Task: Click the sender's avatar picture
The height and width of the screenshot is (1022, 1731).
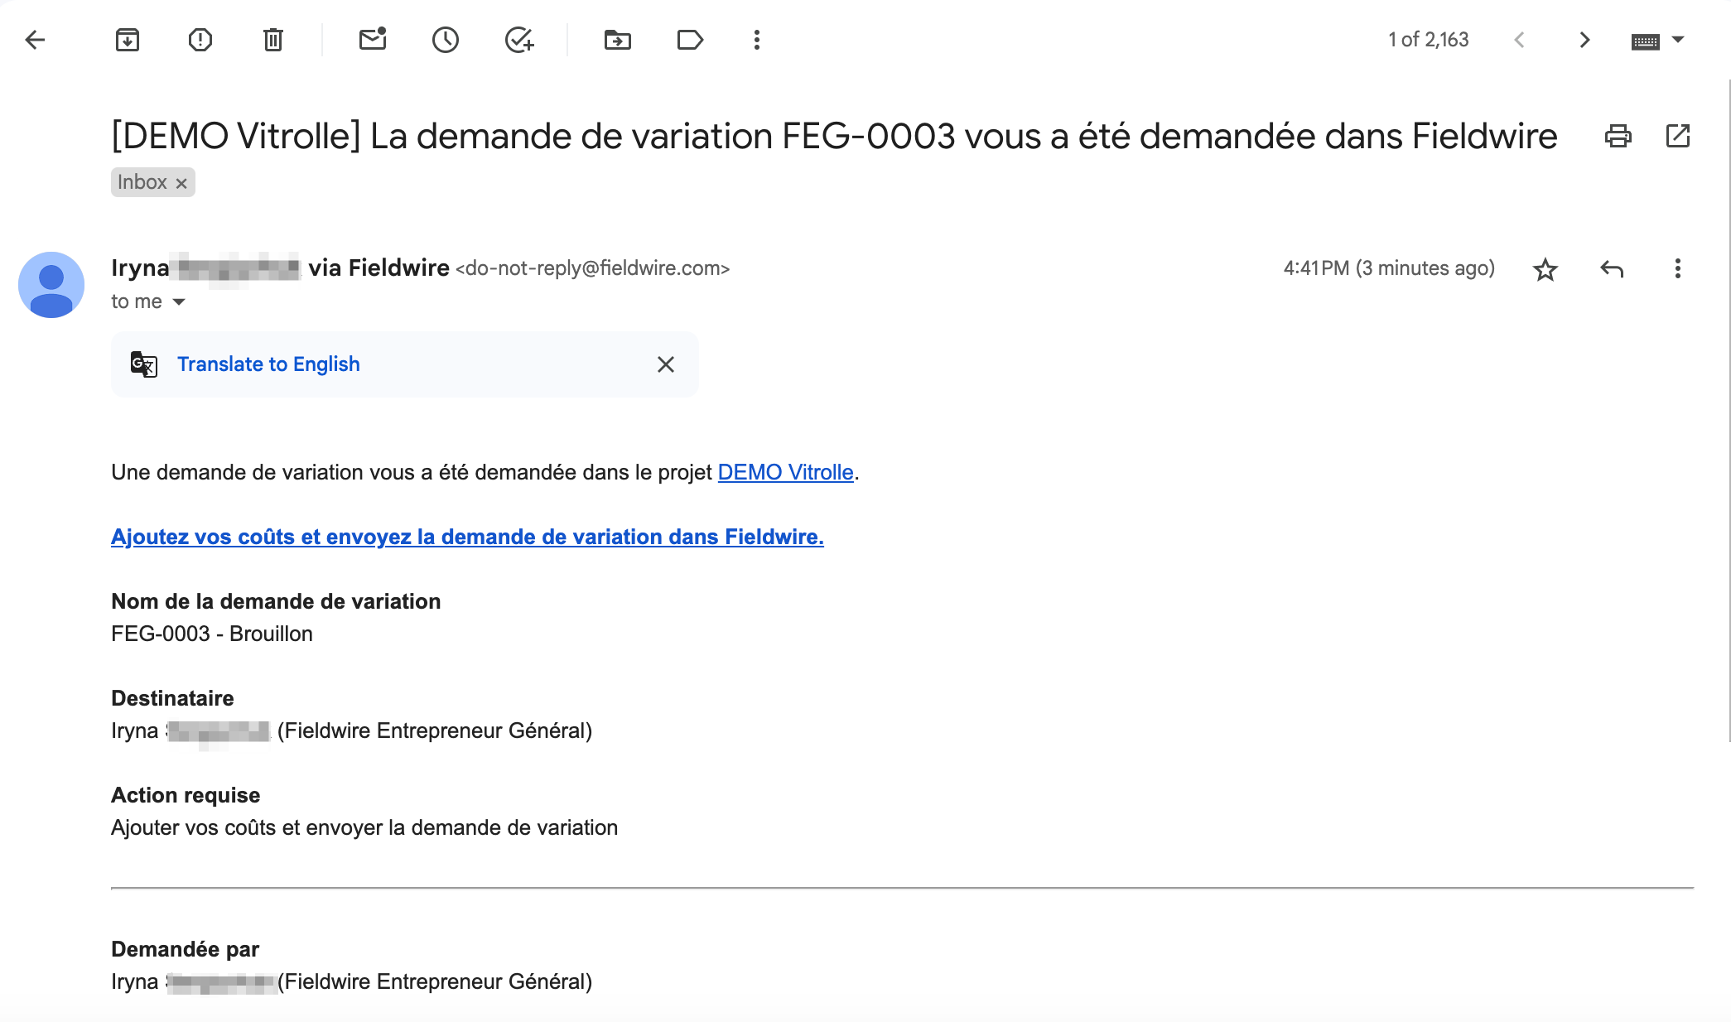Action: pyautogui.click(x=51, y=285)
